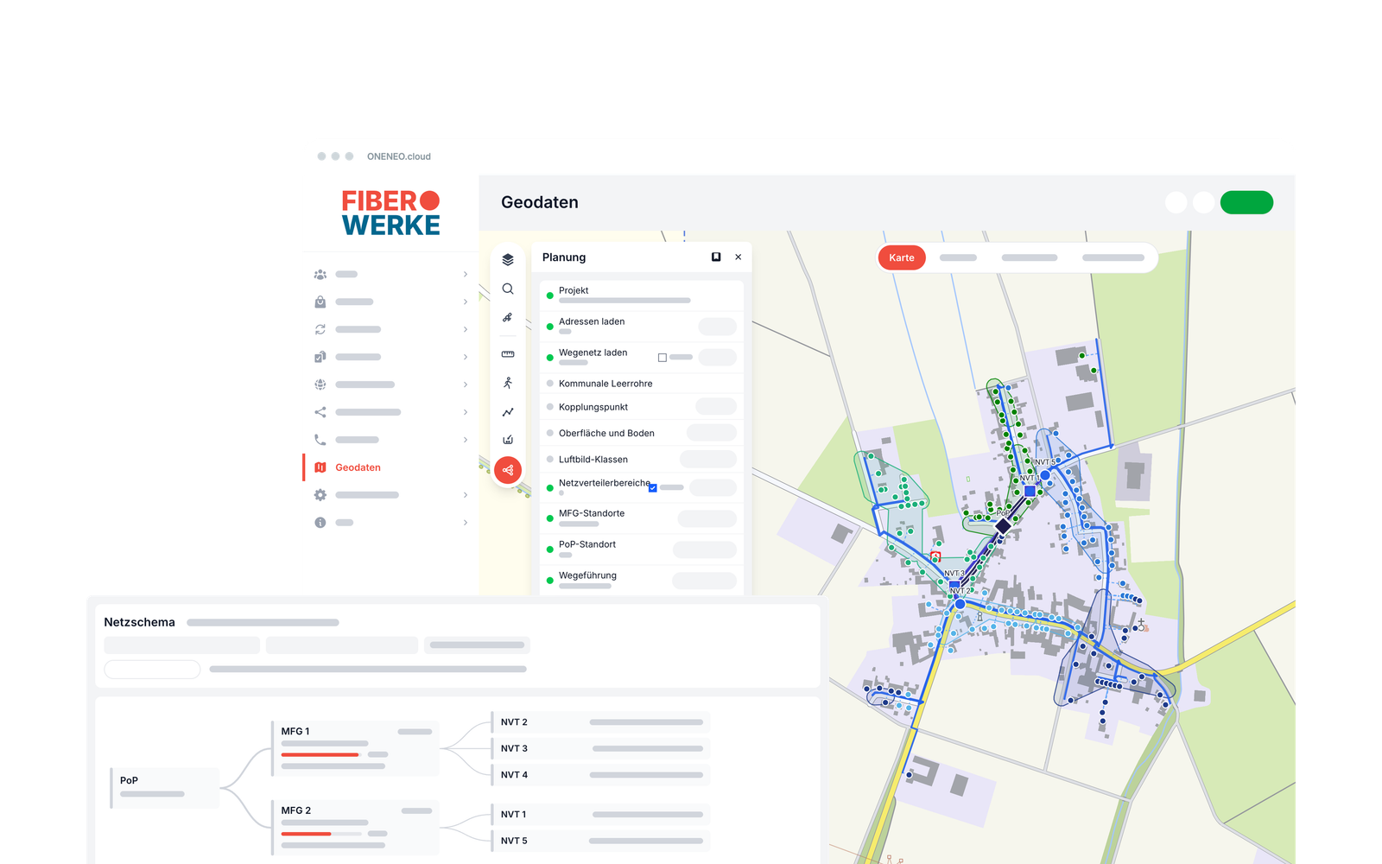Select the NVT 3 row in Netzschema
The image size is (1382, 864).
coord(600,748)
